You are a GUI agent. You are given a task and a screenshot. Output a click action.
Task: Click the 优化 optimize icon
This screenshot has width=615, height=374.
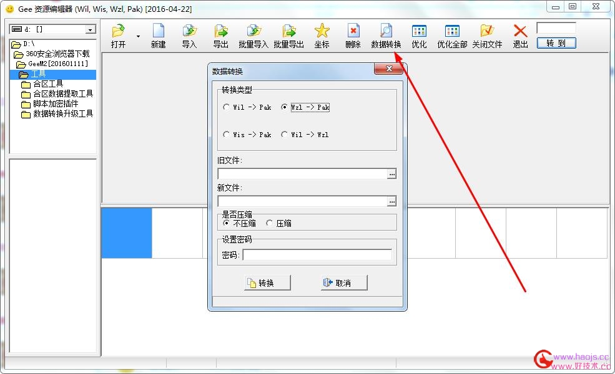tap(419, 36)
